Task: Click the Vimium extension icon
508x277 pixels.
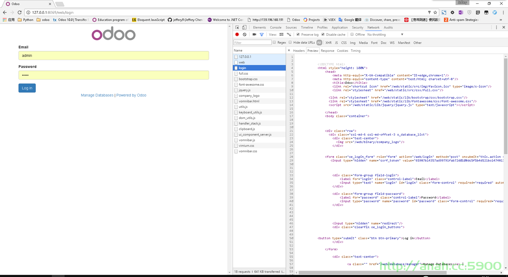Action: pyautogui.click(x=495, y=12)
